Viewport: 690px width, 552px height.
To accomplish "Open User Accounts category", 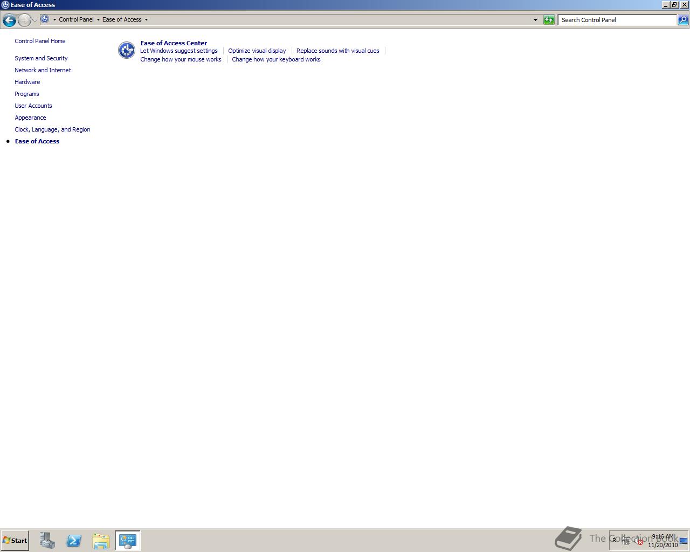I will point(33,106).
